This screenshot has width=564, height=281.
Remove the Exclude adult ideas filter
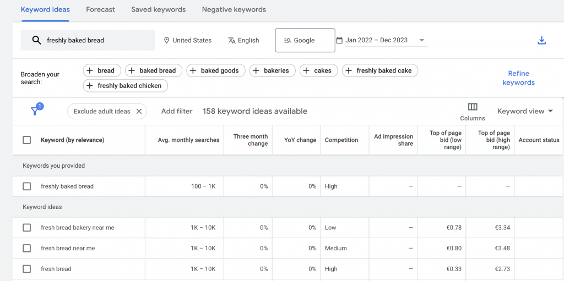point(139,111)
